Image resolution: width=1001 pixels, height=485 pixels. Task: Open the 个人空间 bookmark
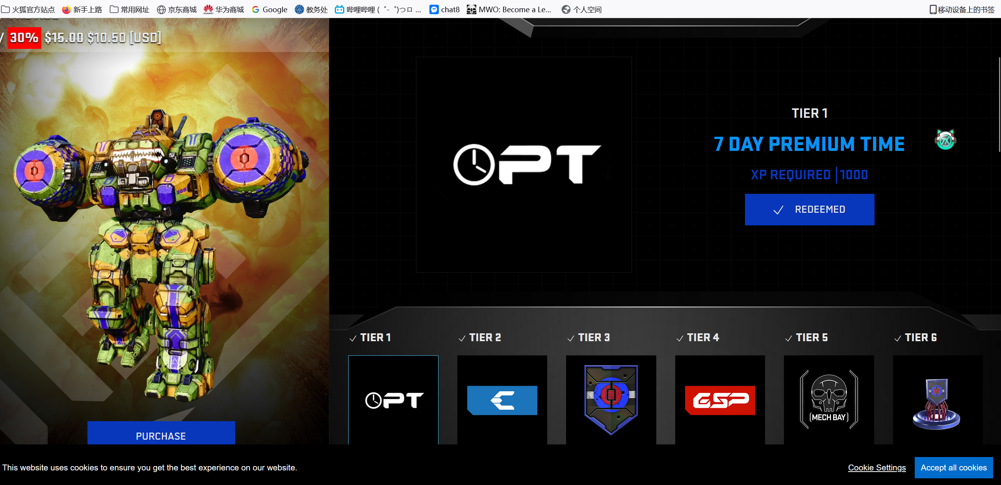[x=581, y=9]
